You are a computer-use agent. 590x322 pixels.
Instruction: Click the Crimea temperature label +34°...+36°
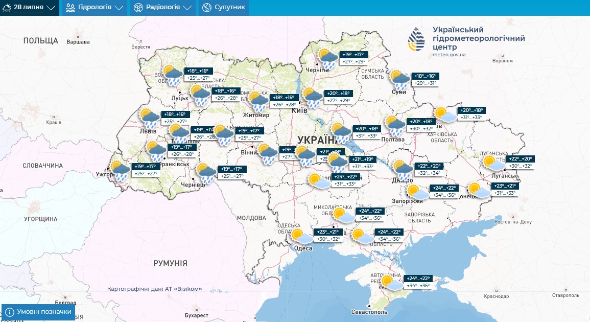click(x=418, y=285)
